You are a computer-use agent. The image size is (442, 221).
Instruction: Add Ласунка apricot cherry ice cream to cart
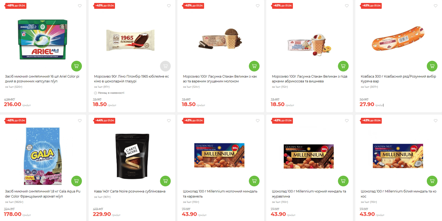tap(343, 66)
